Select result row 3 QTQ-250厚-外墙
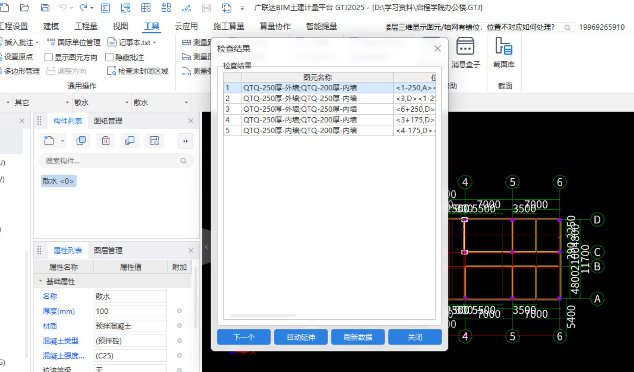The image size is (634, 372). [329, 109]
